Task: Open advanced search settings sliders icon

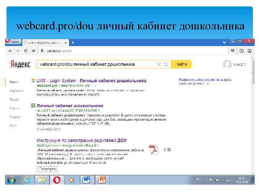Action: pos(166,64)
